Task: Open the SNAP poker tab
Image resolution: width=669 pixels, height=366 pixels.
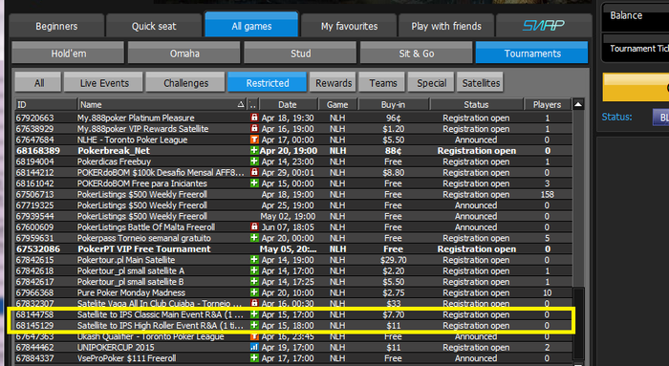Action: [x=544, y=26]
